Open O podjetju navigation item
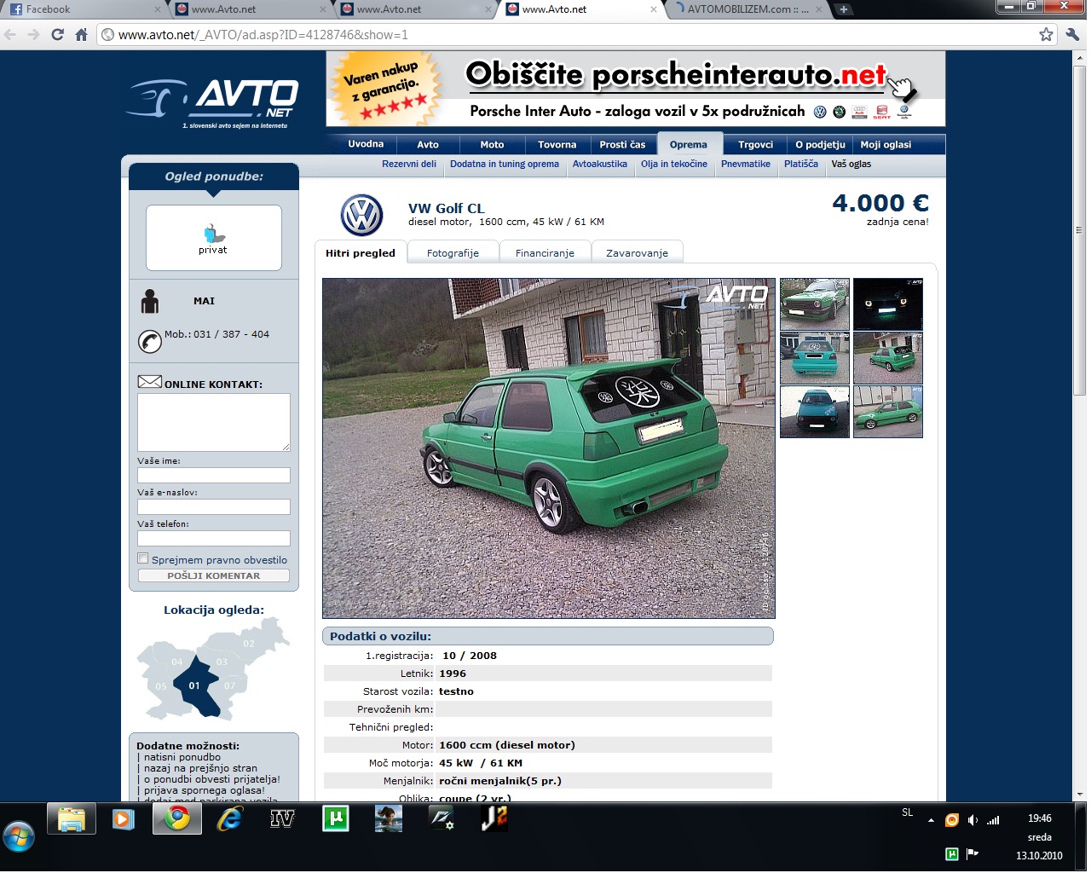 click(x=820, y=145)
